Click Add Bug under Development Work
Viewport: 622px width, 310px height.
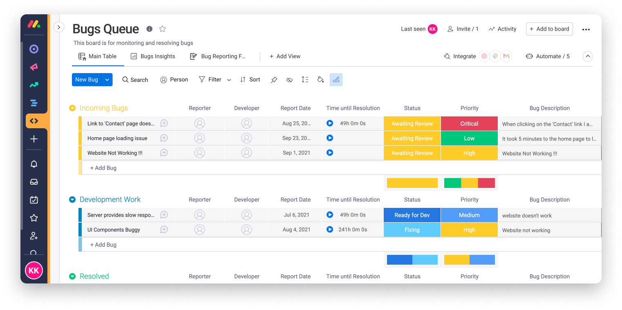pos(103,244)
